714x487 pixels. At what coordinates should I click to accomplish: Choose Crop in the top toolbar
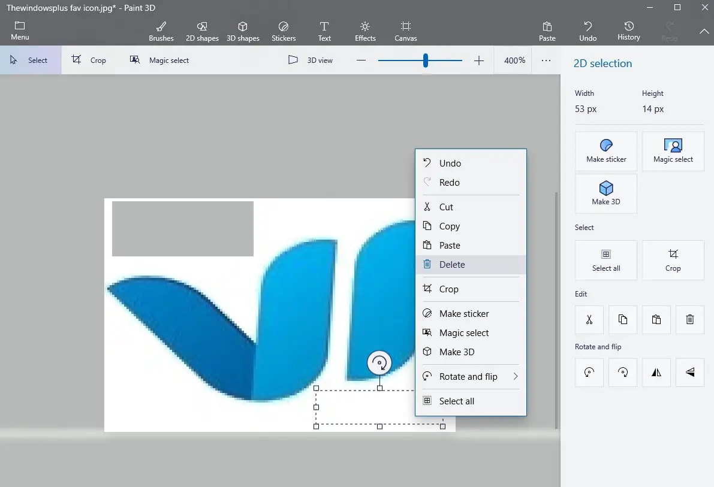89,60
